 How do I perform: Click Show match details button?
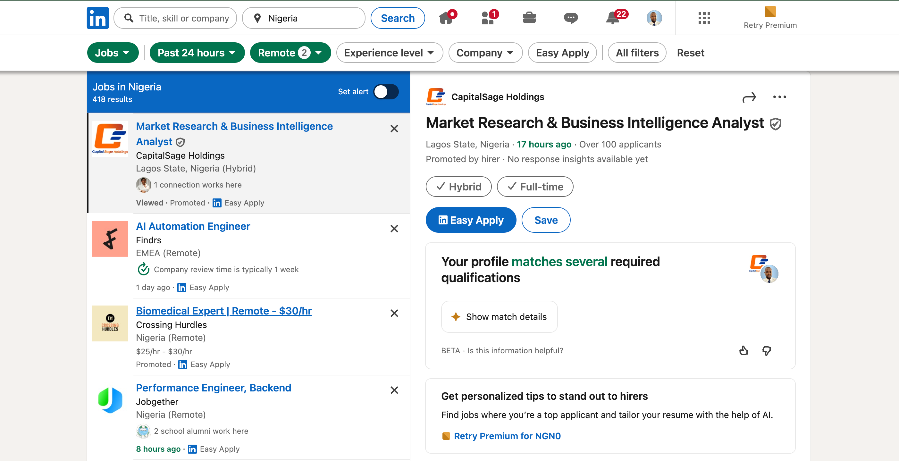click(499, 317)
